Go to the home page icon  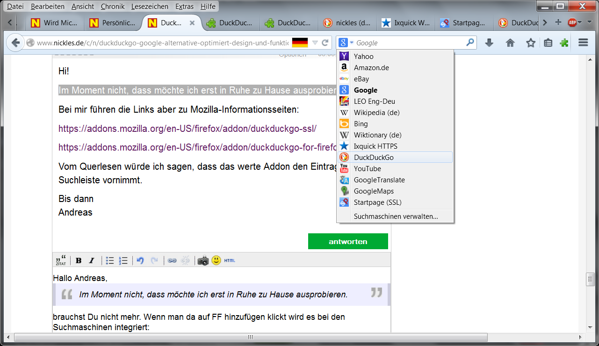click(x=510, y=43)
